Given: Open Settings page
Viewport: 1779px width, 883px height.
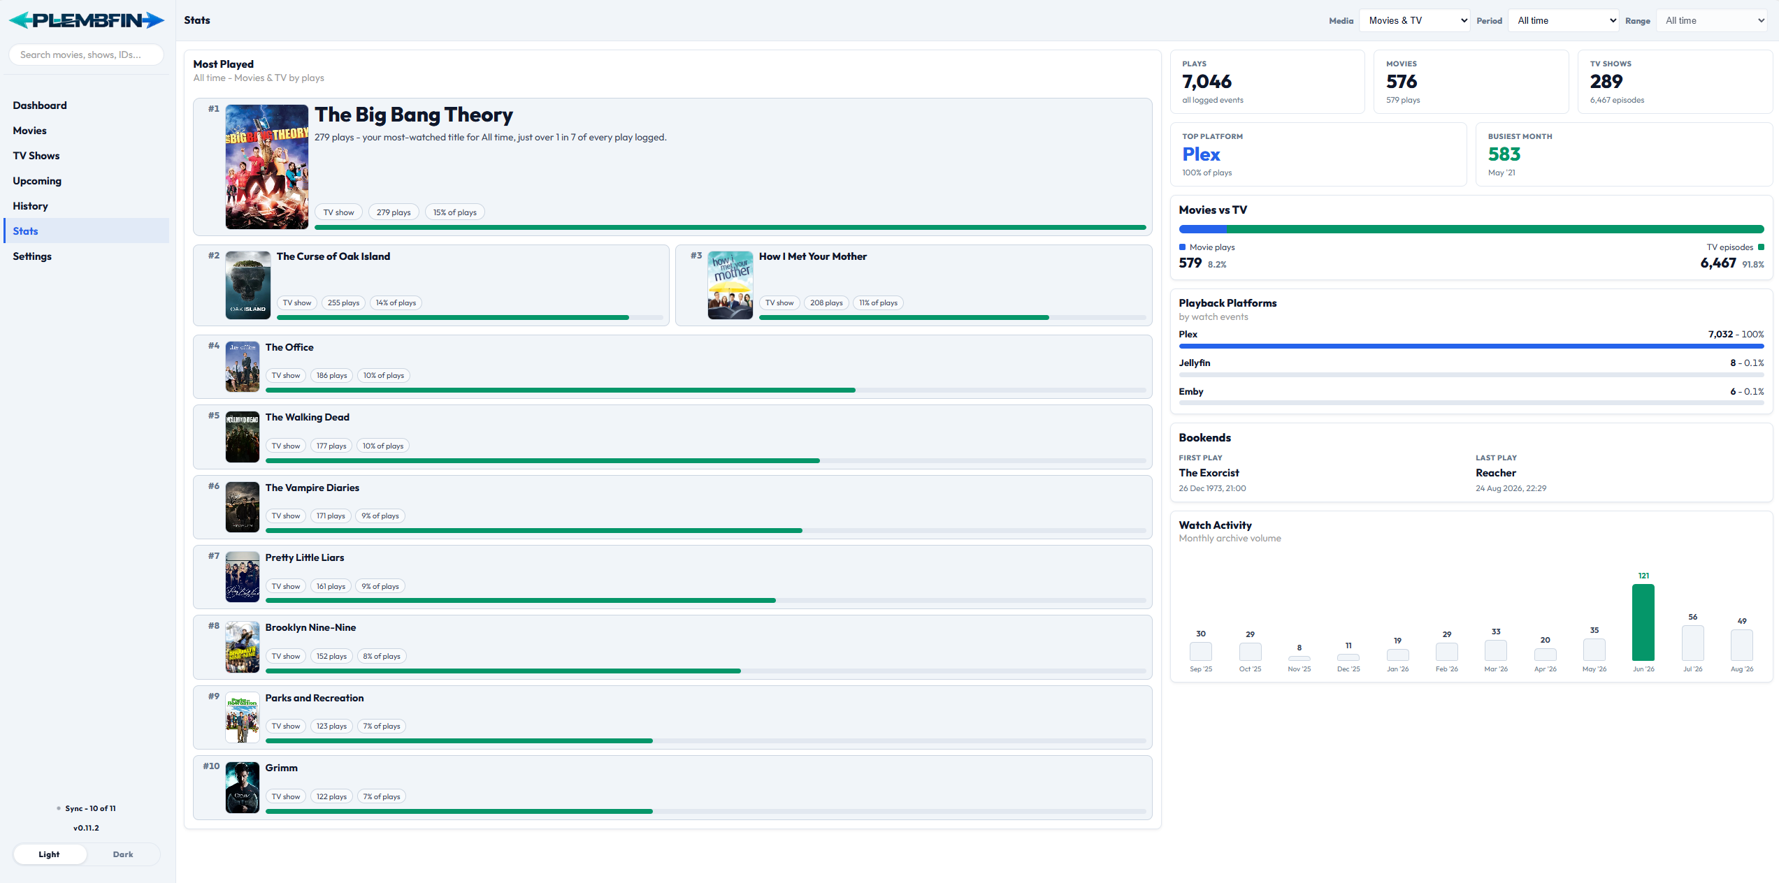Looking at the screenshot, I should [87, 256].
